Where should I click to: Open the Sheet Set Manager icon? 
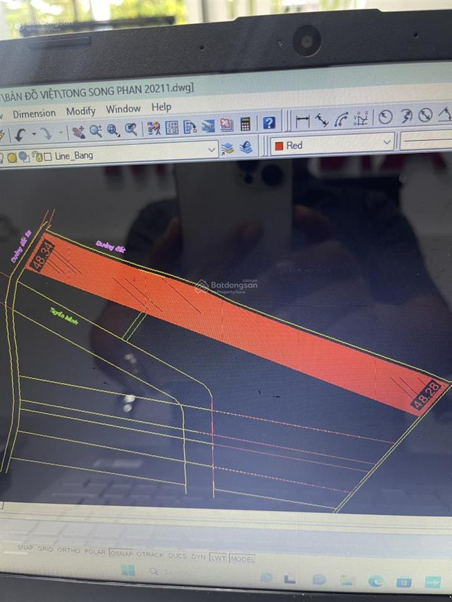coord(208,126)
